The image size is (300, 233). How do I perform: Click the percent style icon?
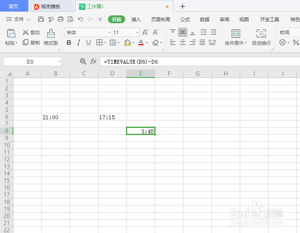coord(296,42)
